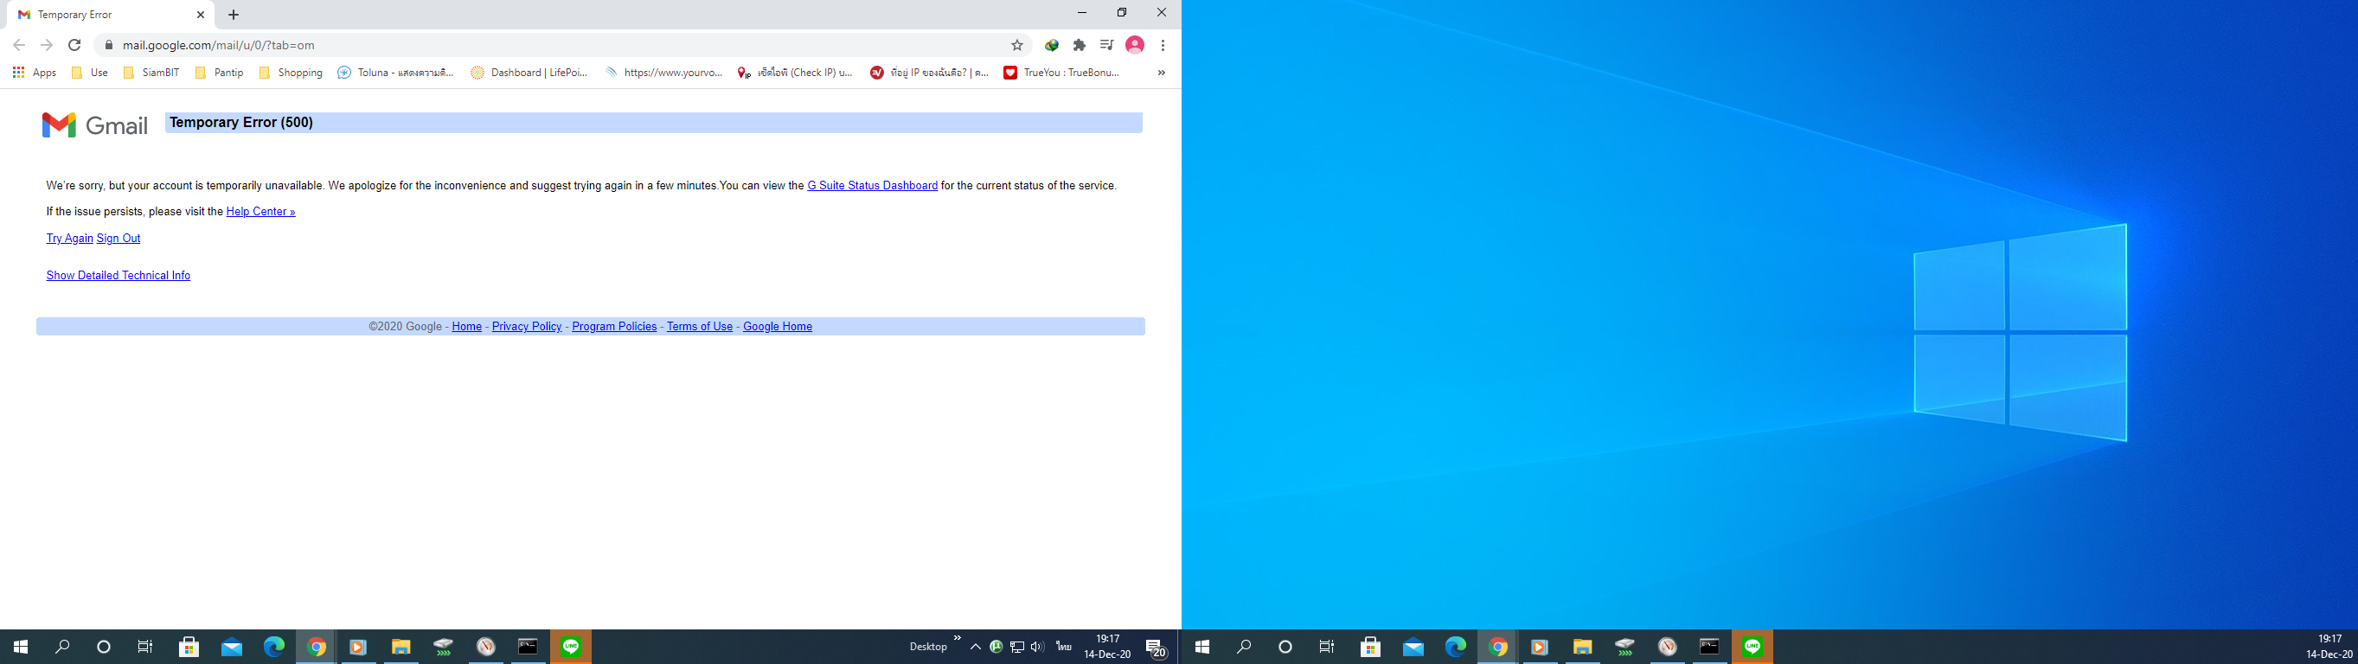Open the Start menu on the Chrome-side taskbar
The width and height of the screenshot is (2358, 664).
pyautogui.click(x=20, y=647)
